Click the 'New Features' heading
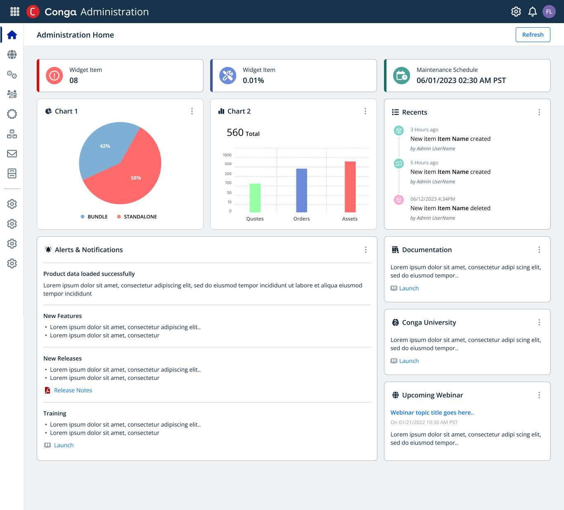This screenshot has width=564, height=510. 63,316
